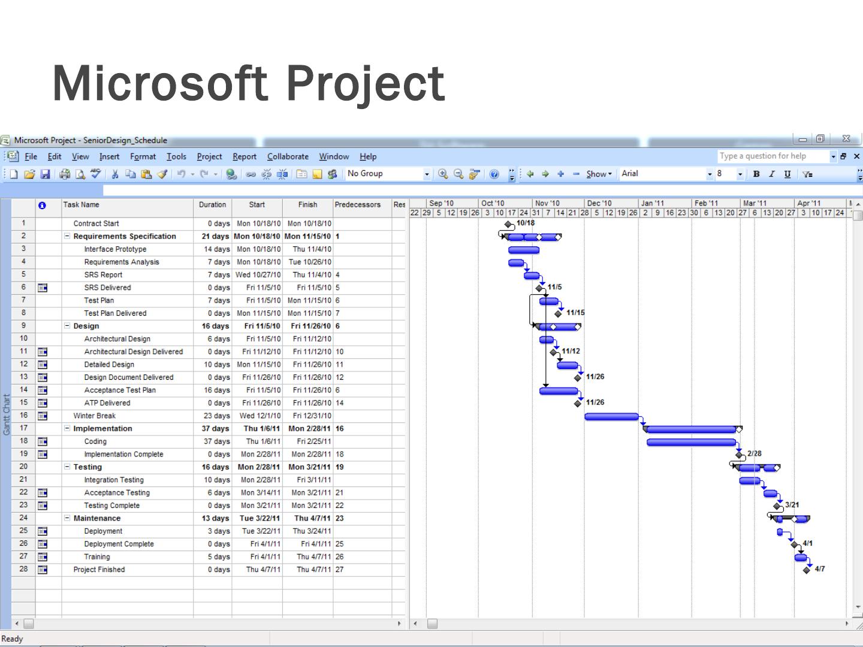Click the Indicators column header icon
The height and width of the screenshot is (647, 863).
tap(42, 205)
